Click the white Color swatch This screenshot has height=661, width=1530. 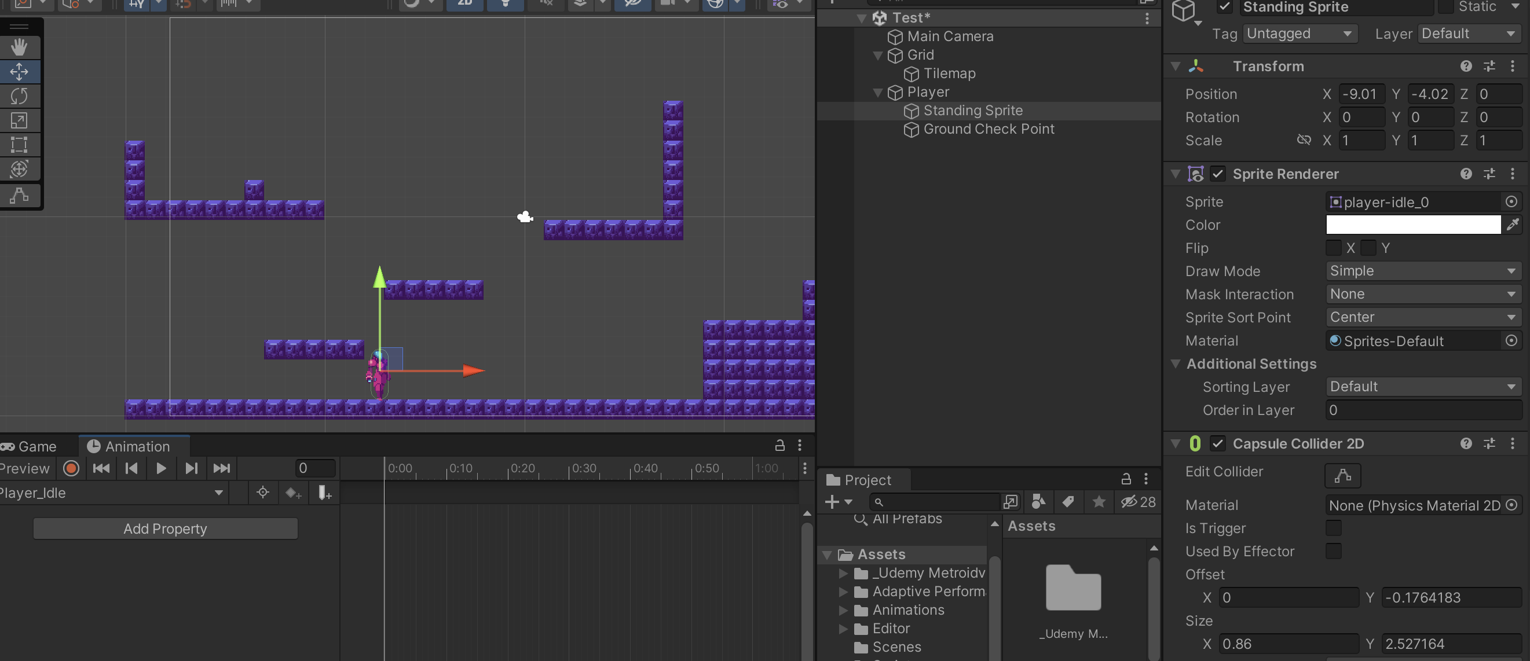1412,225
